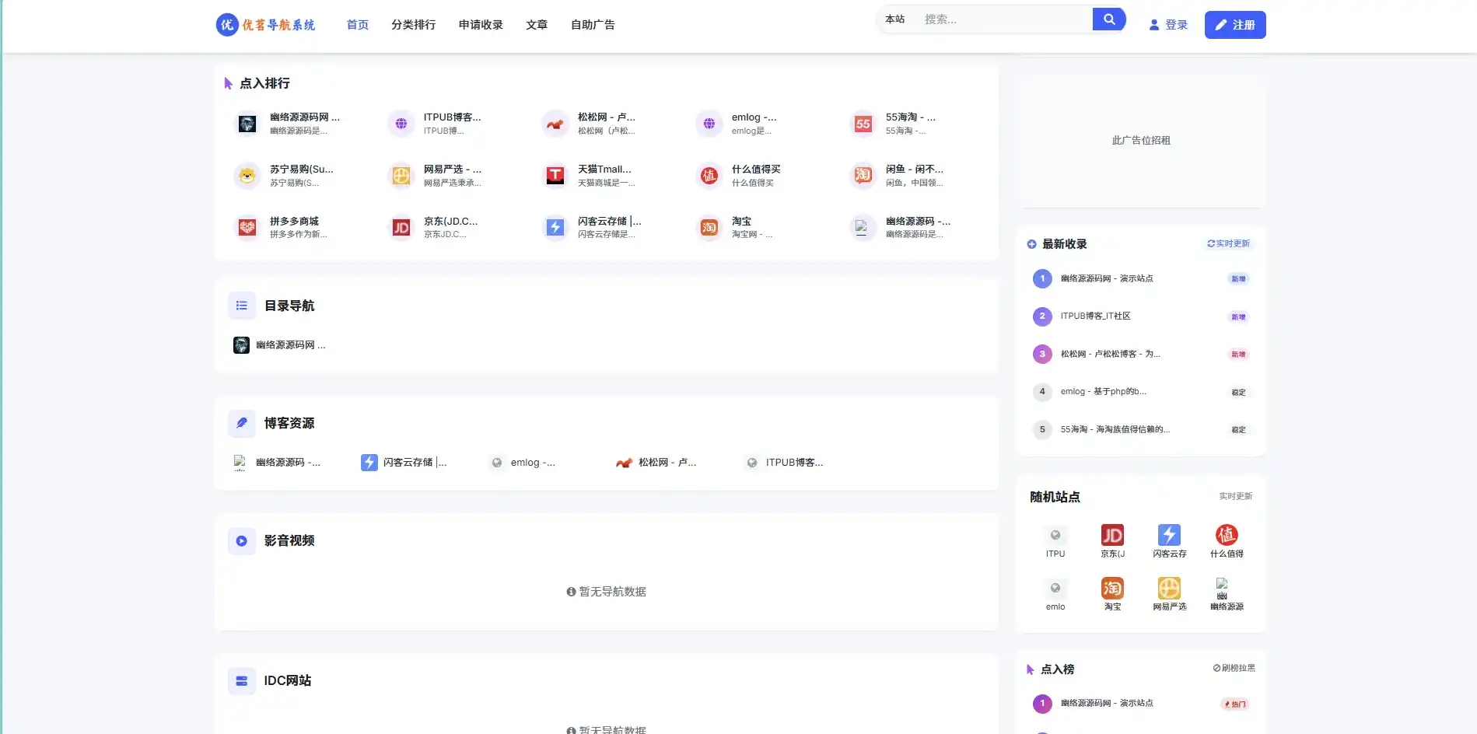Open the 分类排行 menu
Image resolution: width=1477 pixels, height=734 pixels.
pos(413,25)
